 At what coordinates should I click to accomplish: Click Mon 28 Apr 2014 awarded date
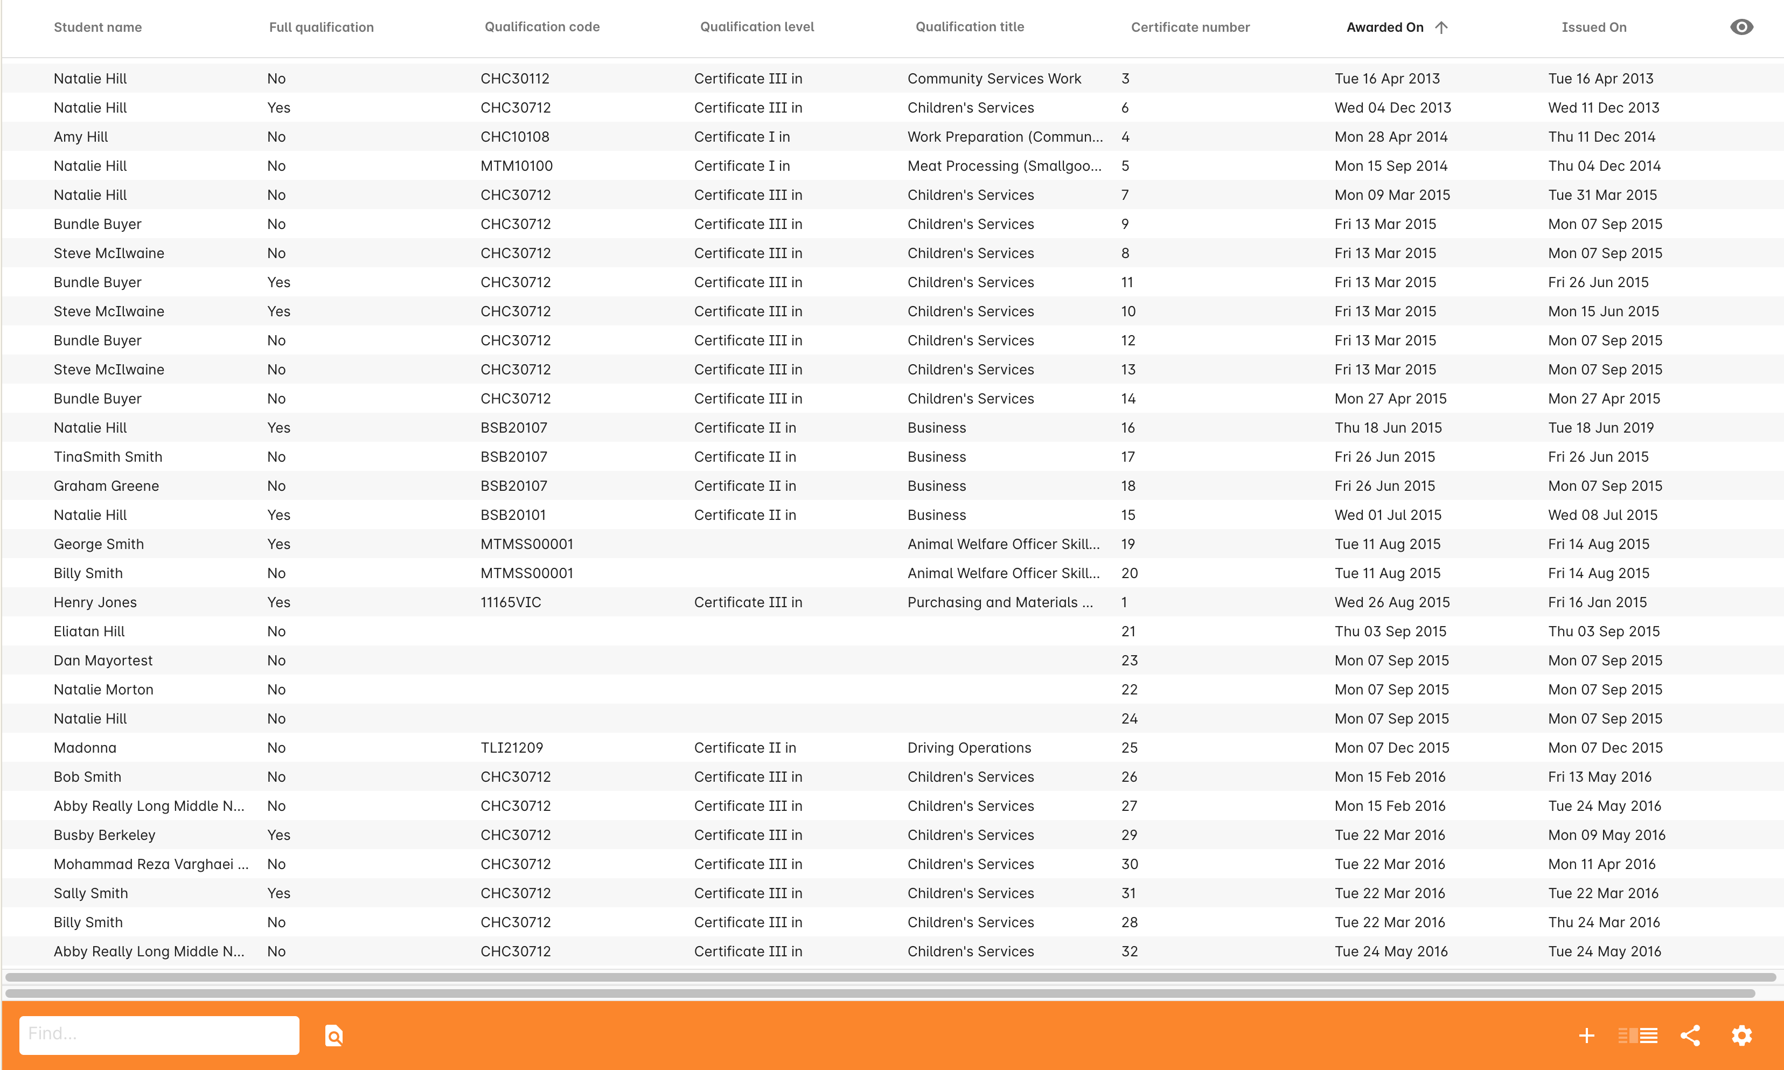click(1390, 137)
